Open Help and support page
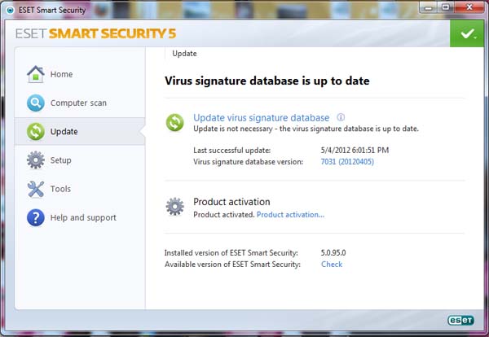Viewport: 489px width, 337px height. [83, 217]
